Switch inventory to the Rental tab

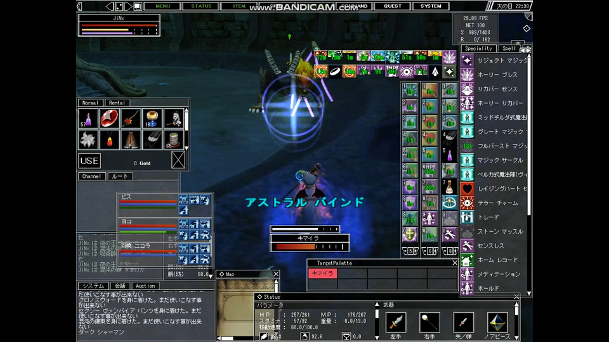pyautogui.click(x=117, y=103)
